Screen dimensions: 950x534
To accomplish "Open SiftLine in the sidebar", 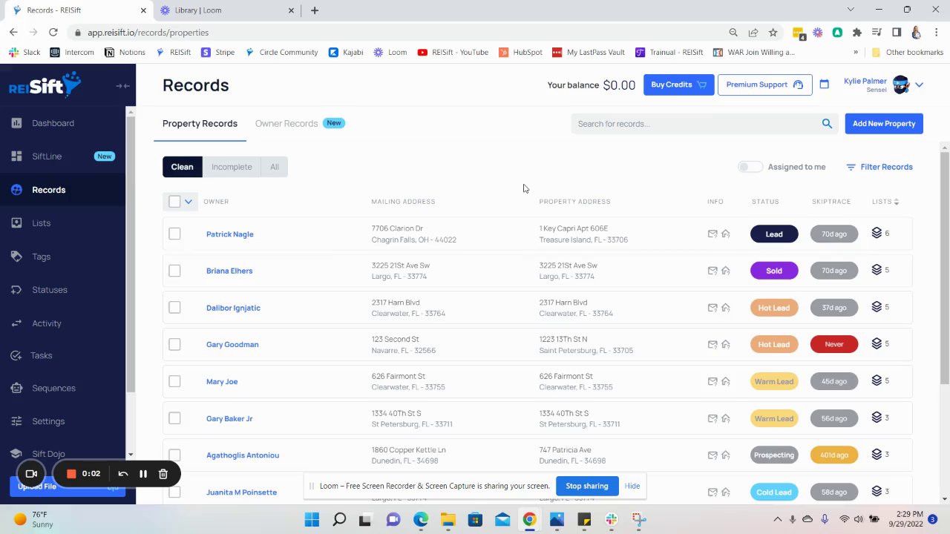I will pyautogui.click(x=47, y=156).
